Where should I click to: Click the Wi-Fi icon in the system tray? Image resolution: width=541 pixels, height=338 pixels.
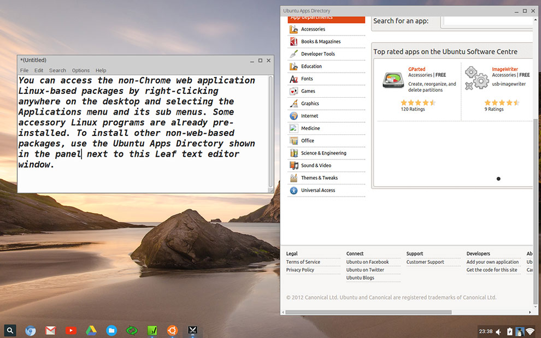click(x=530, y=332)
